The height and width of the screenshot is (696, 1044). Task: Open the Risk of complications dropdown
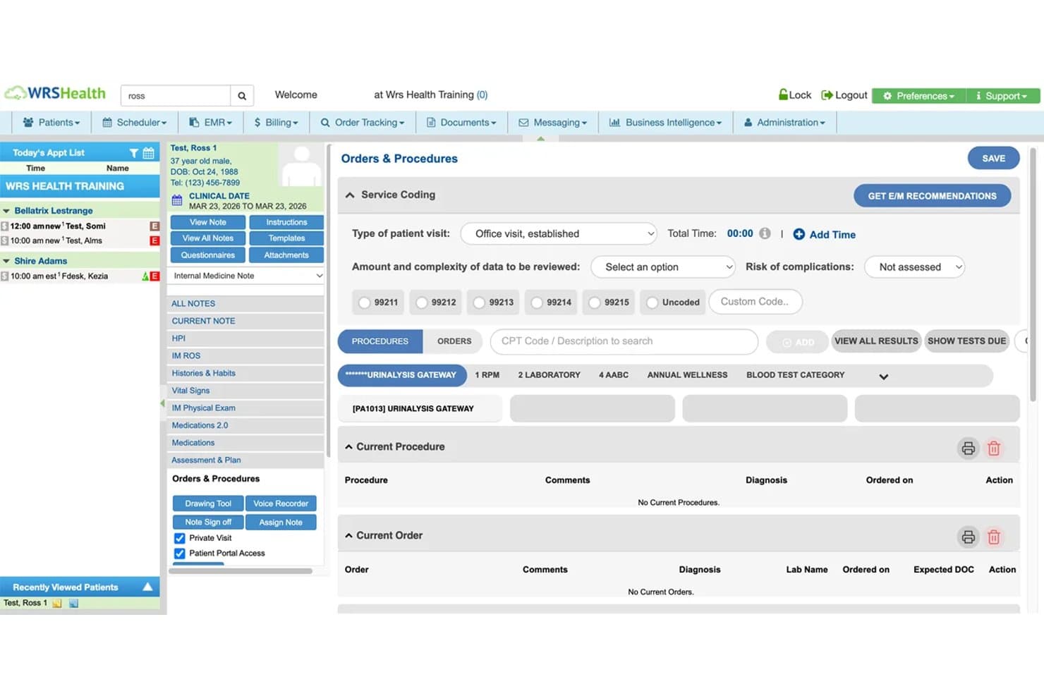pyautogui.click(x=915, y=267)
